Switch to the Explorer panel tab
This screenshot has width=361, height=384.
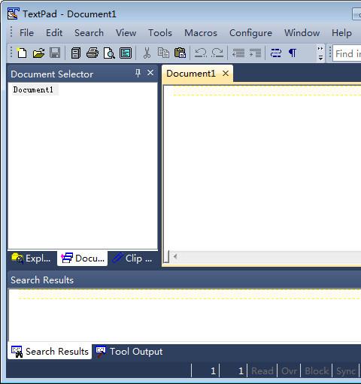click(32, 259)
